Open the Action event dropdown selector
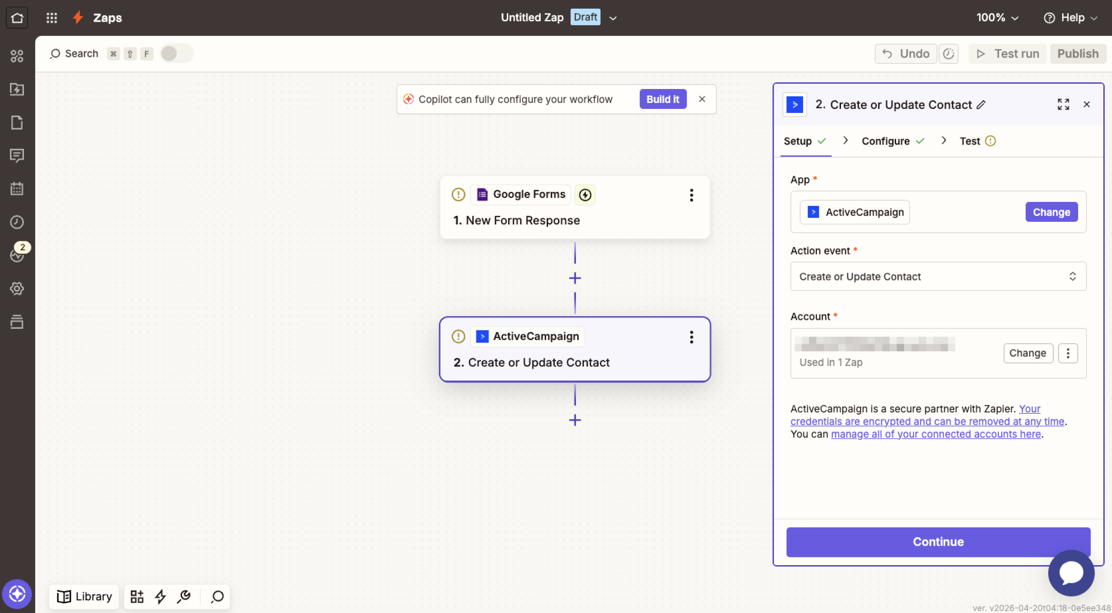The image size is (1112, 613). point(937,277)
